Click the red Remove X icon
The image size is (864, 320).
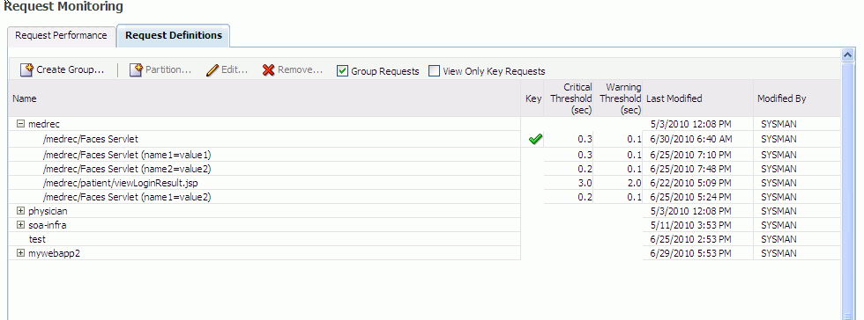pyautogui.click(x=268, y=69)
